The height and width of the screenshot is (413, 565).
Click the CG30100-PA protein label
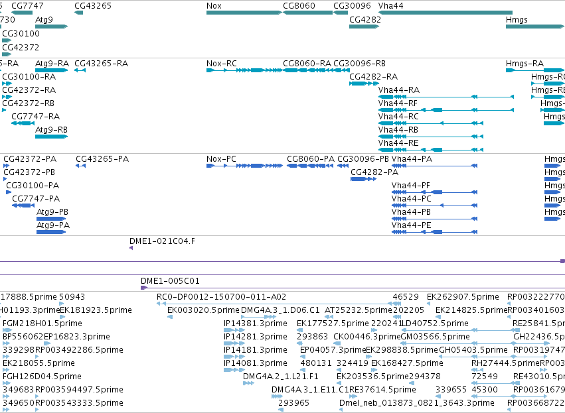[33, 186]
